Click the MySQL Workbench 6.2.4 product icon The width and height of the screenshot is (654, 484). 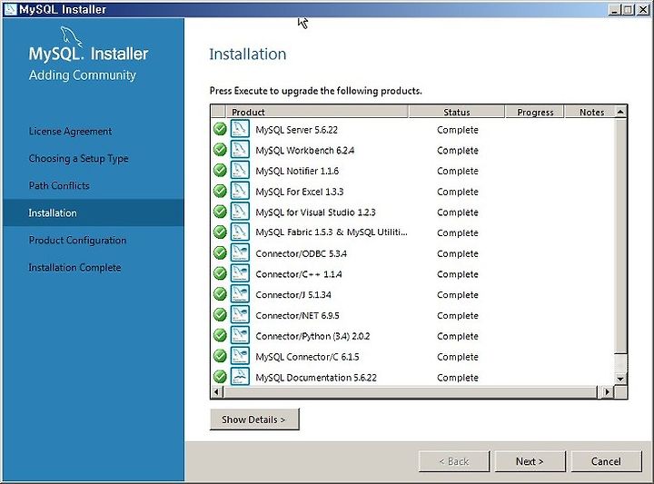point(240,149)
